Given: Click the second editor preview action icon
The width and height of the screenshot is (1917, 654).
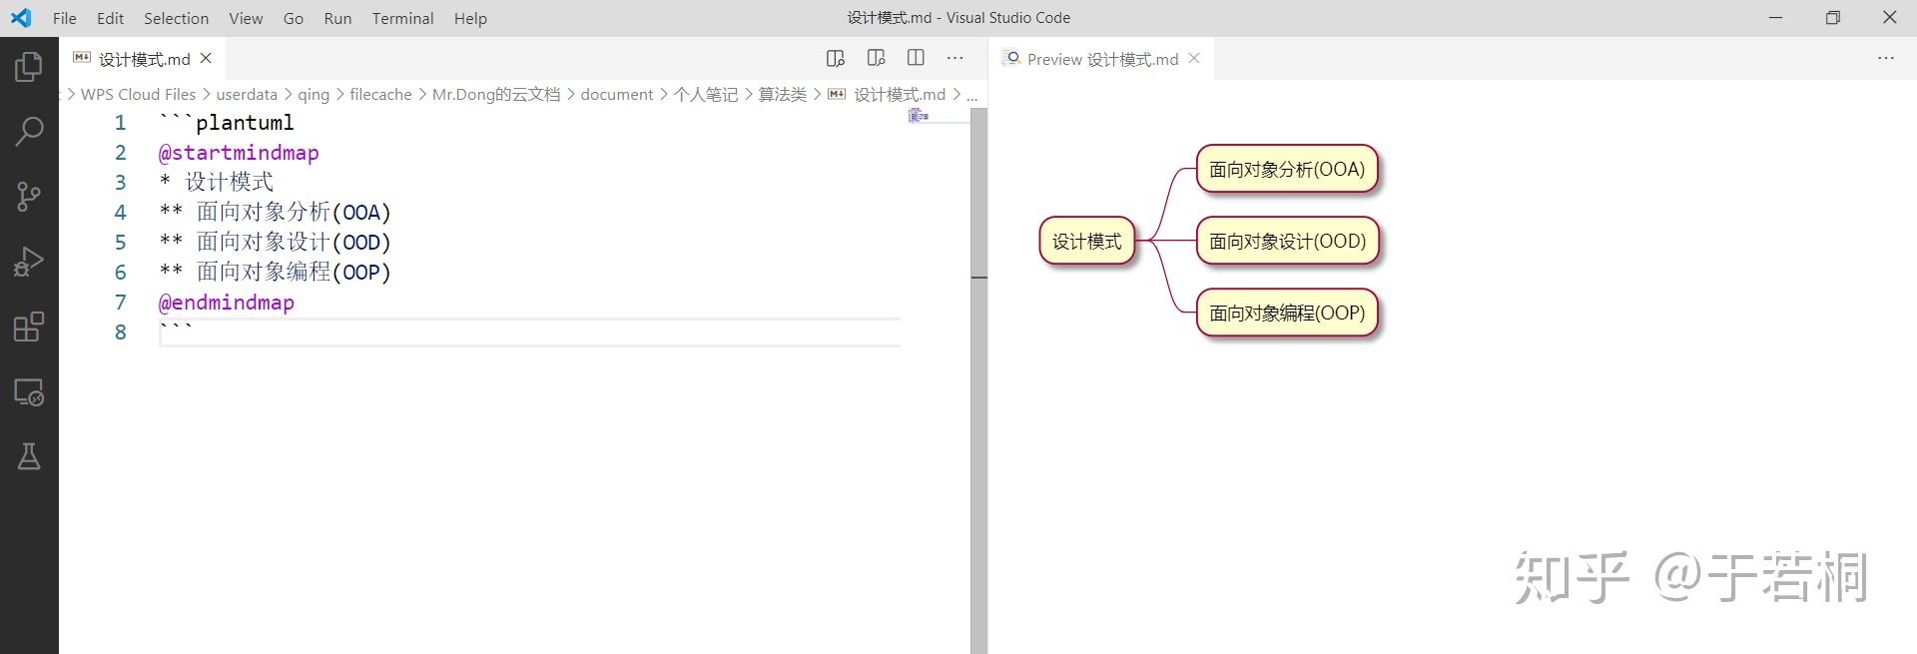Looking at the screenshot, I should [876, 58].
